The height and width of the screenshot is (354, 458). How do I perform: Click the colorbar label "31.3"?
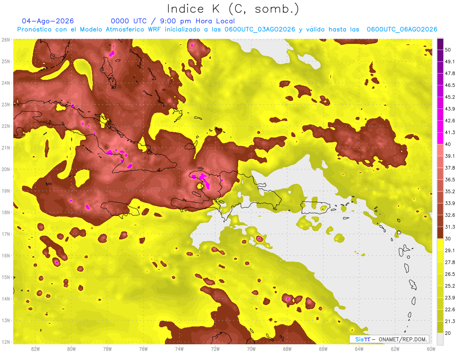pos(450,227)
